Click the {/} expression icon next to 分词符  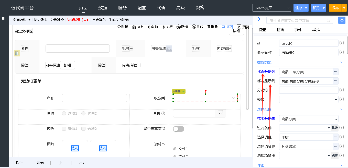(x=342, y=90)
